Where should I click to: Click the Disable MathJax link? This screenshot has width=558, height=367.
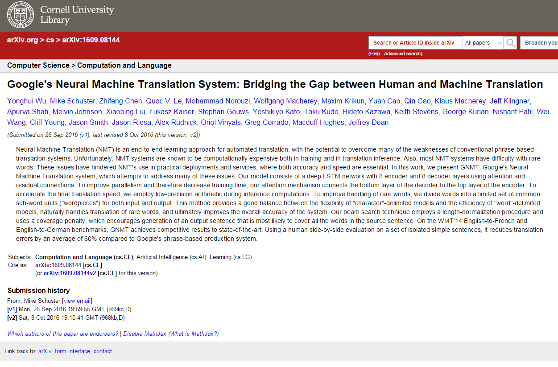pyautogui.click(x=145, y=334)
